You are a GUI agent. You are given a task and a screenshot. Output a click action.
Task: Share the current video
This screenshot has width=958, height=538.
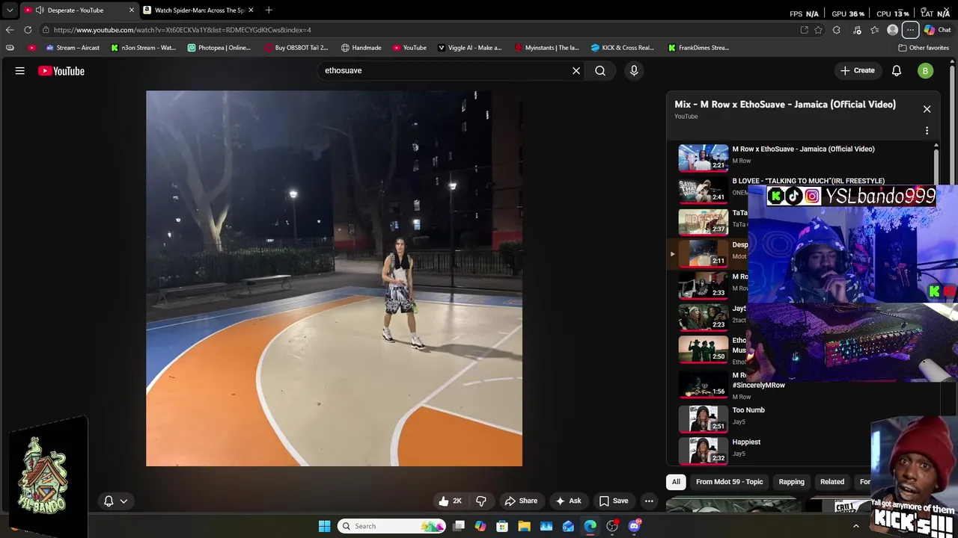[x=521, y=501]
